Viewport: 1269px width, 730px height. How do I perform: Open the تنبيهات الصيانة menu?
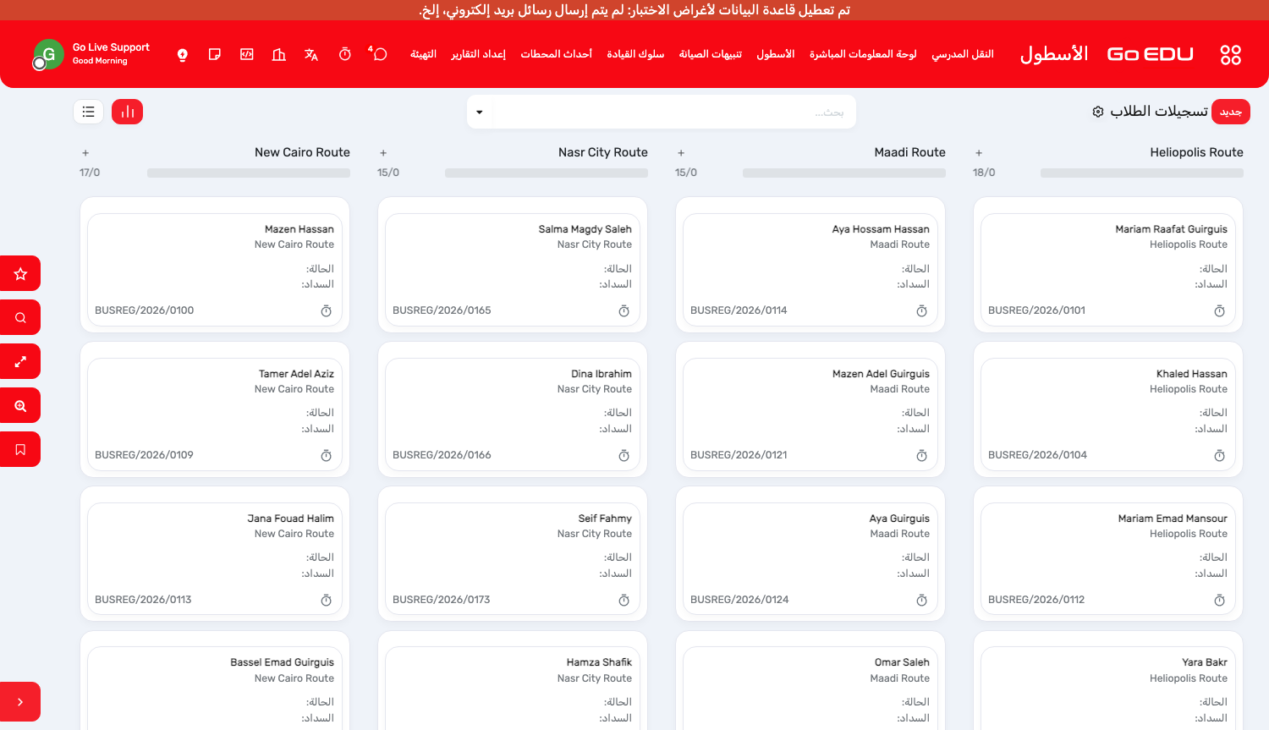(711, 54)
